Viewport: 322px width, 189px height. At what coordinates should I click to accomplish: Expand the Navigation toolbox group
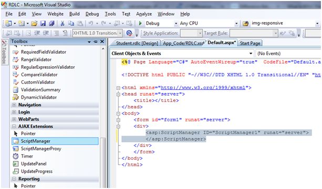coord(14,105)
